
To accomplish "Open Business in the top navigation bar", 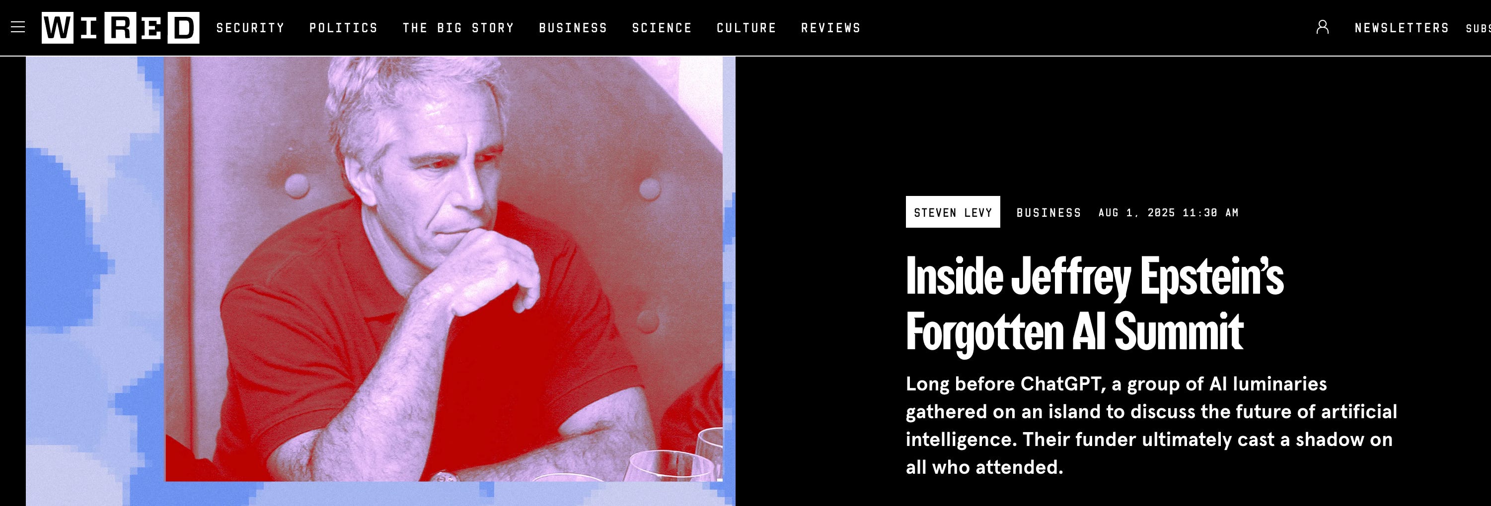I will [x=573, y=28].
